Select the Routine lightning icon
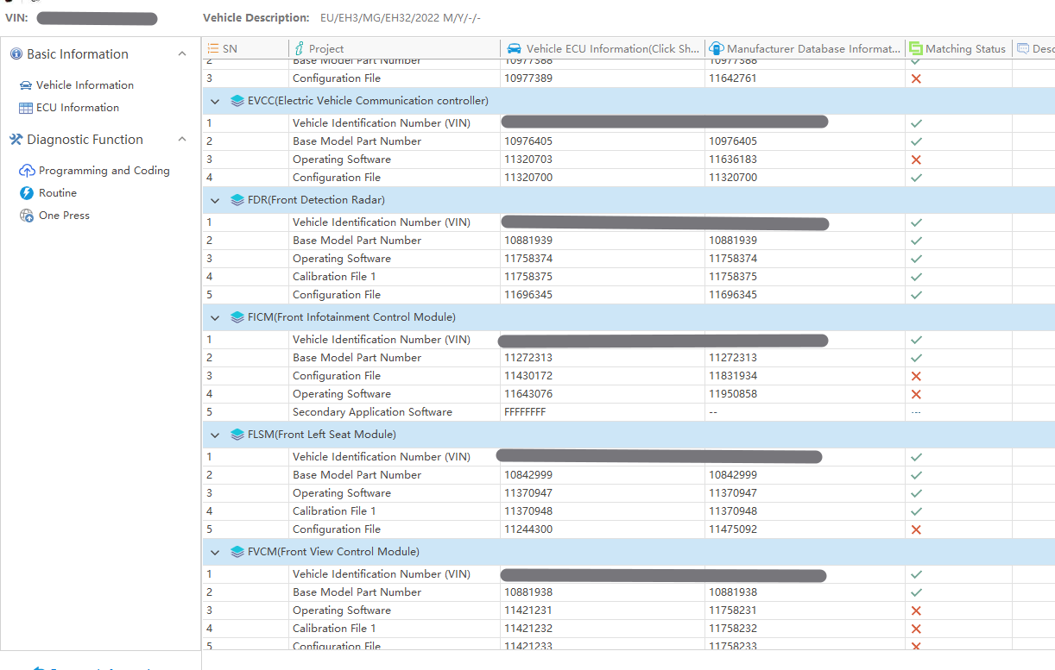 [27, 193]
